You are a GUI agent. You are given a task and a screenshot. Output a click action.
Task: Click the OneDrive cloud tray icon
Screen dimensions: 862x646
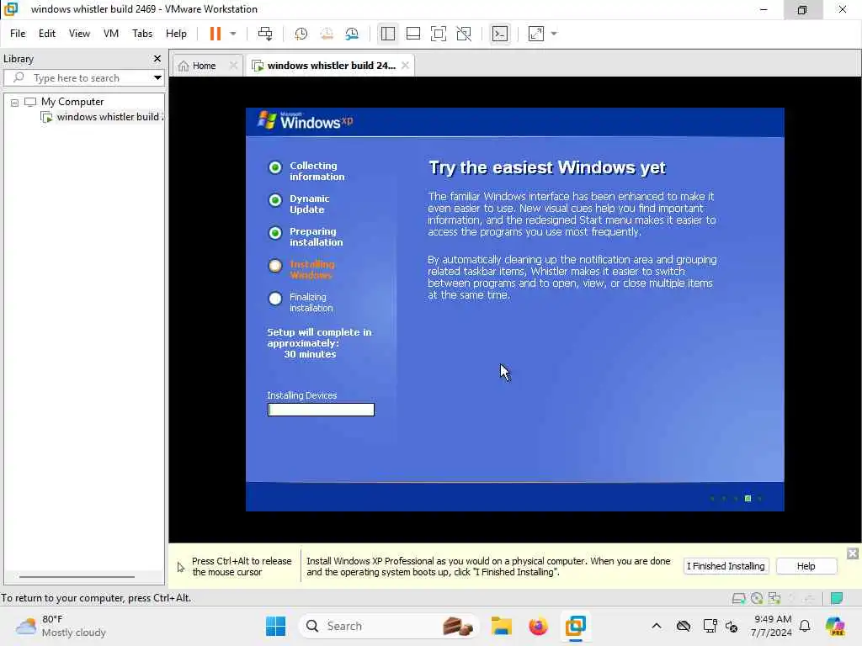click(684, 626)
